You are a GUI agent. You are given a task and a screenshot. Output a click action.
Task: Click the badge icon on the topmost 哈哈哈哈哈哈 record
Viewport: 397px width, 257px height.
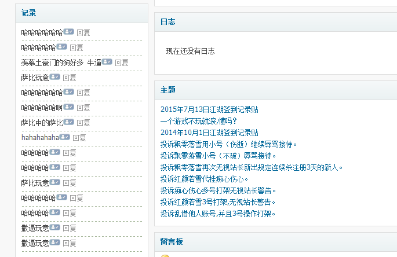(68, 32)
